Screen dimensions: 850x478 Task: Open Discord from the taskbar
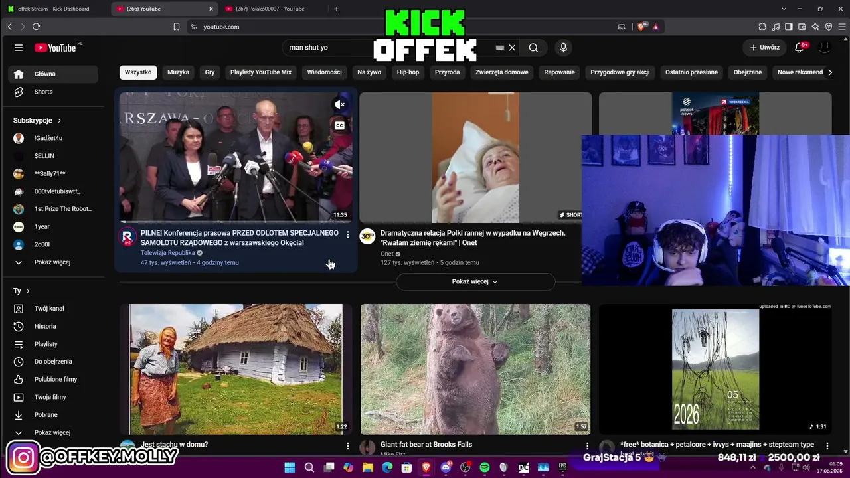tap(446, 468)
